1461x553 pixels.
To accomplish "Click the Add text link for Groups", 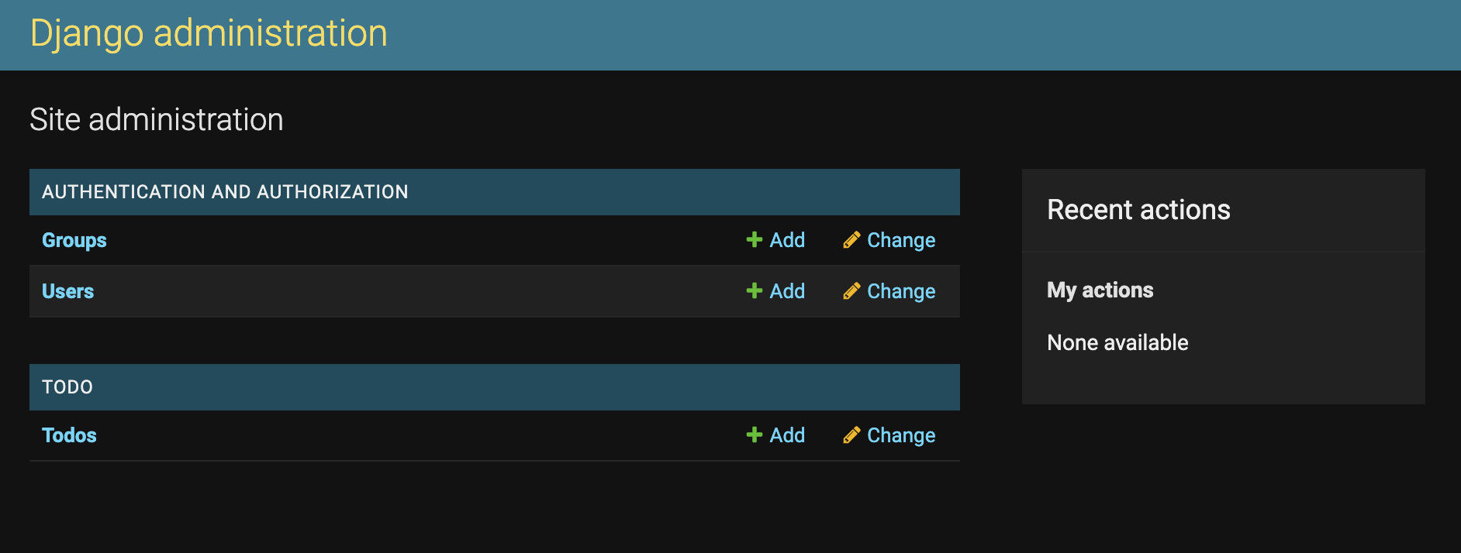I will coord(787,240).
